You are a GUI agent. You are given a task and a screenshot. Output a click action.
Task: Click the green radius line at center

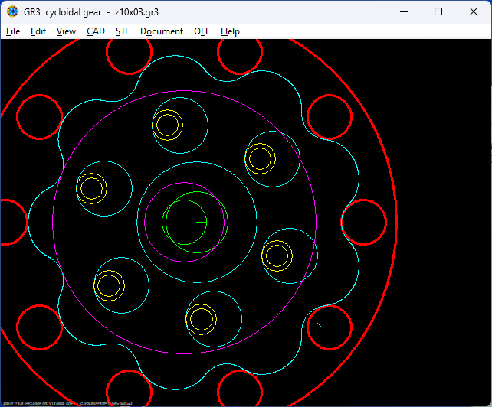[x=195, y=223]
